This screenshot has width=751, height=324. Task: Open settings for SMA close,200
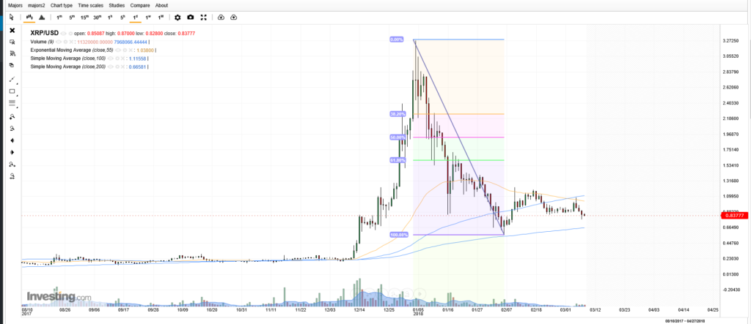click(x=117, y=67)
